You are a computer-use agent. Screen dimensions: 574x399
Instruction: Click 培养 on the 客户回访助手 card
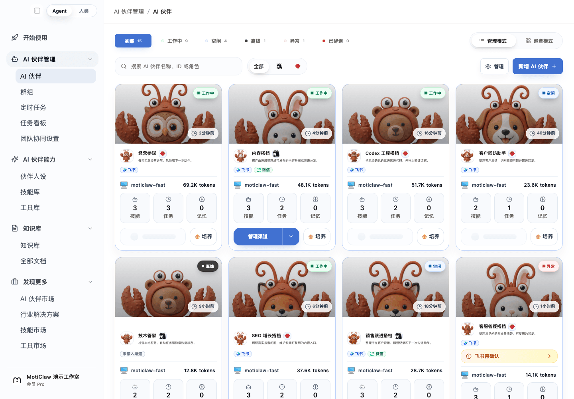click(x=544, y=237)
